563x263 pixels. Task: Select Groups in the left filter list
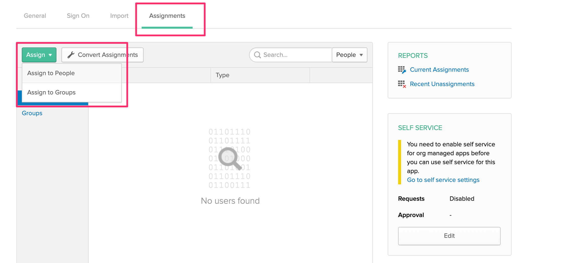click(x=32, y=113)
